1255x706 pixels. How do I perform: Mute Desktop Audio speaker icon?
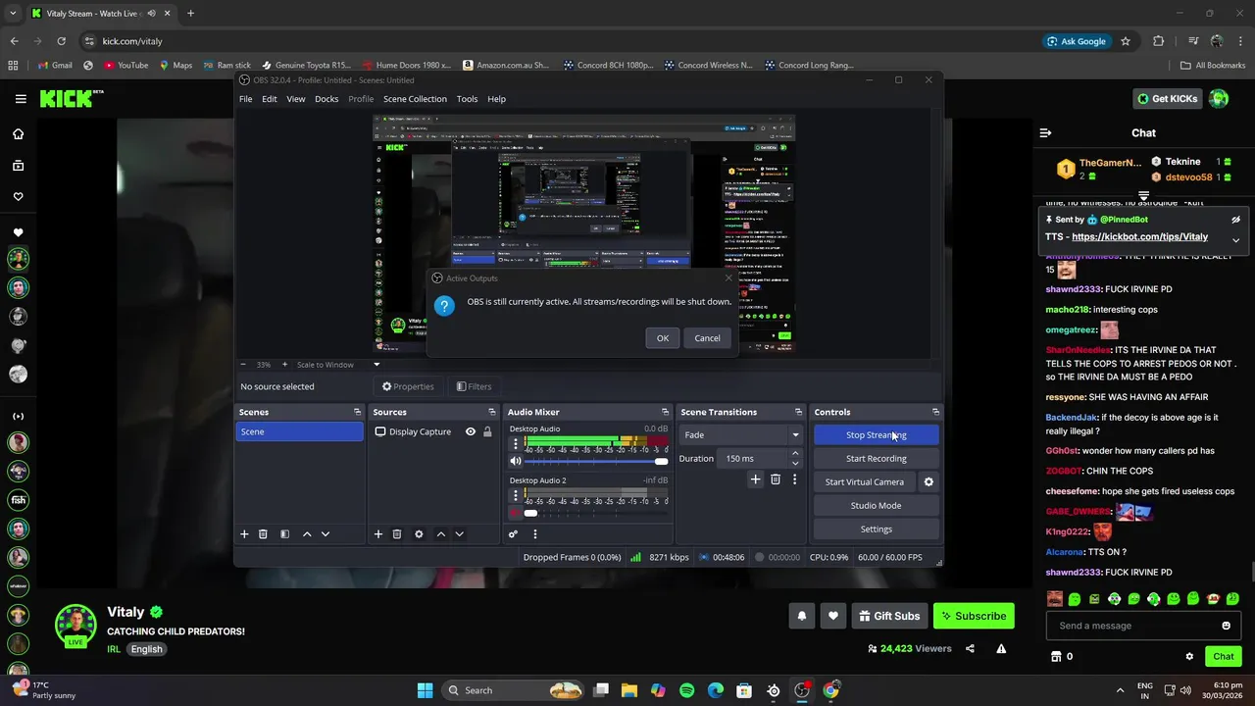pyautogui.click(x=516, y=461)
